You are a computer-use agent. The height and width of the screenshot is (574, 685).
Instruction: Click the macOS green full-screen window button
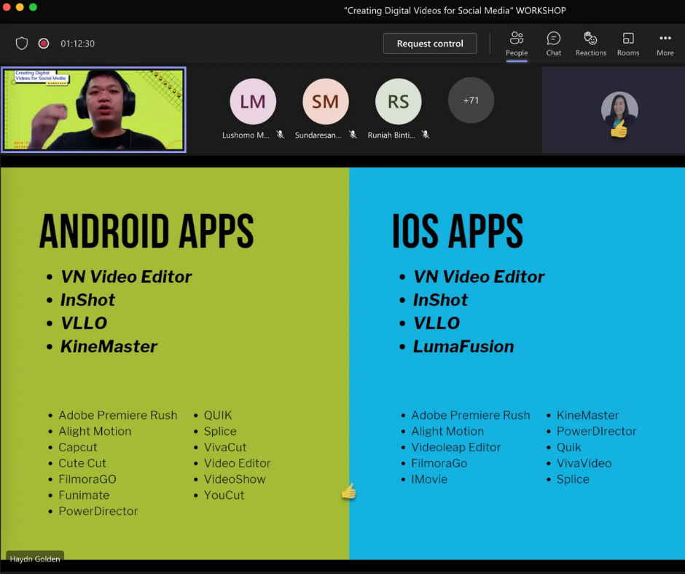[x=34, y=7]
